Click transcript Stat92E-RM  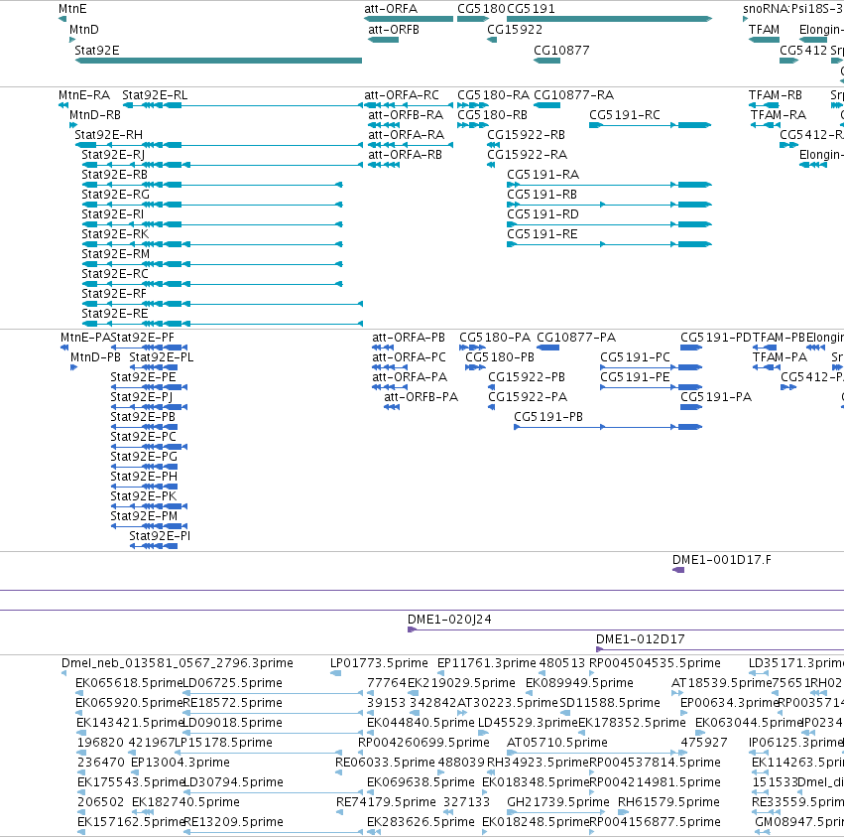click(x=212, y=265)
